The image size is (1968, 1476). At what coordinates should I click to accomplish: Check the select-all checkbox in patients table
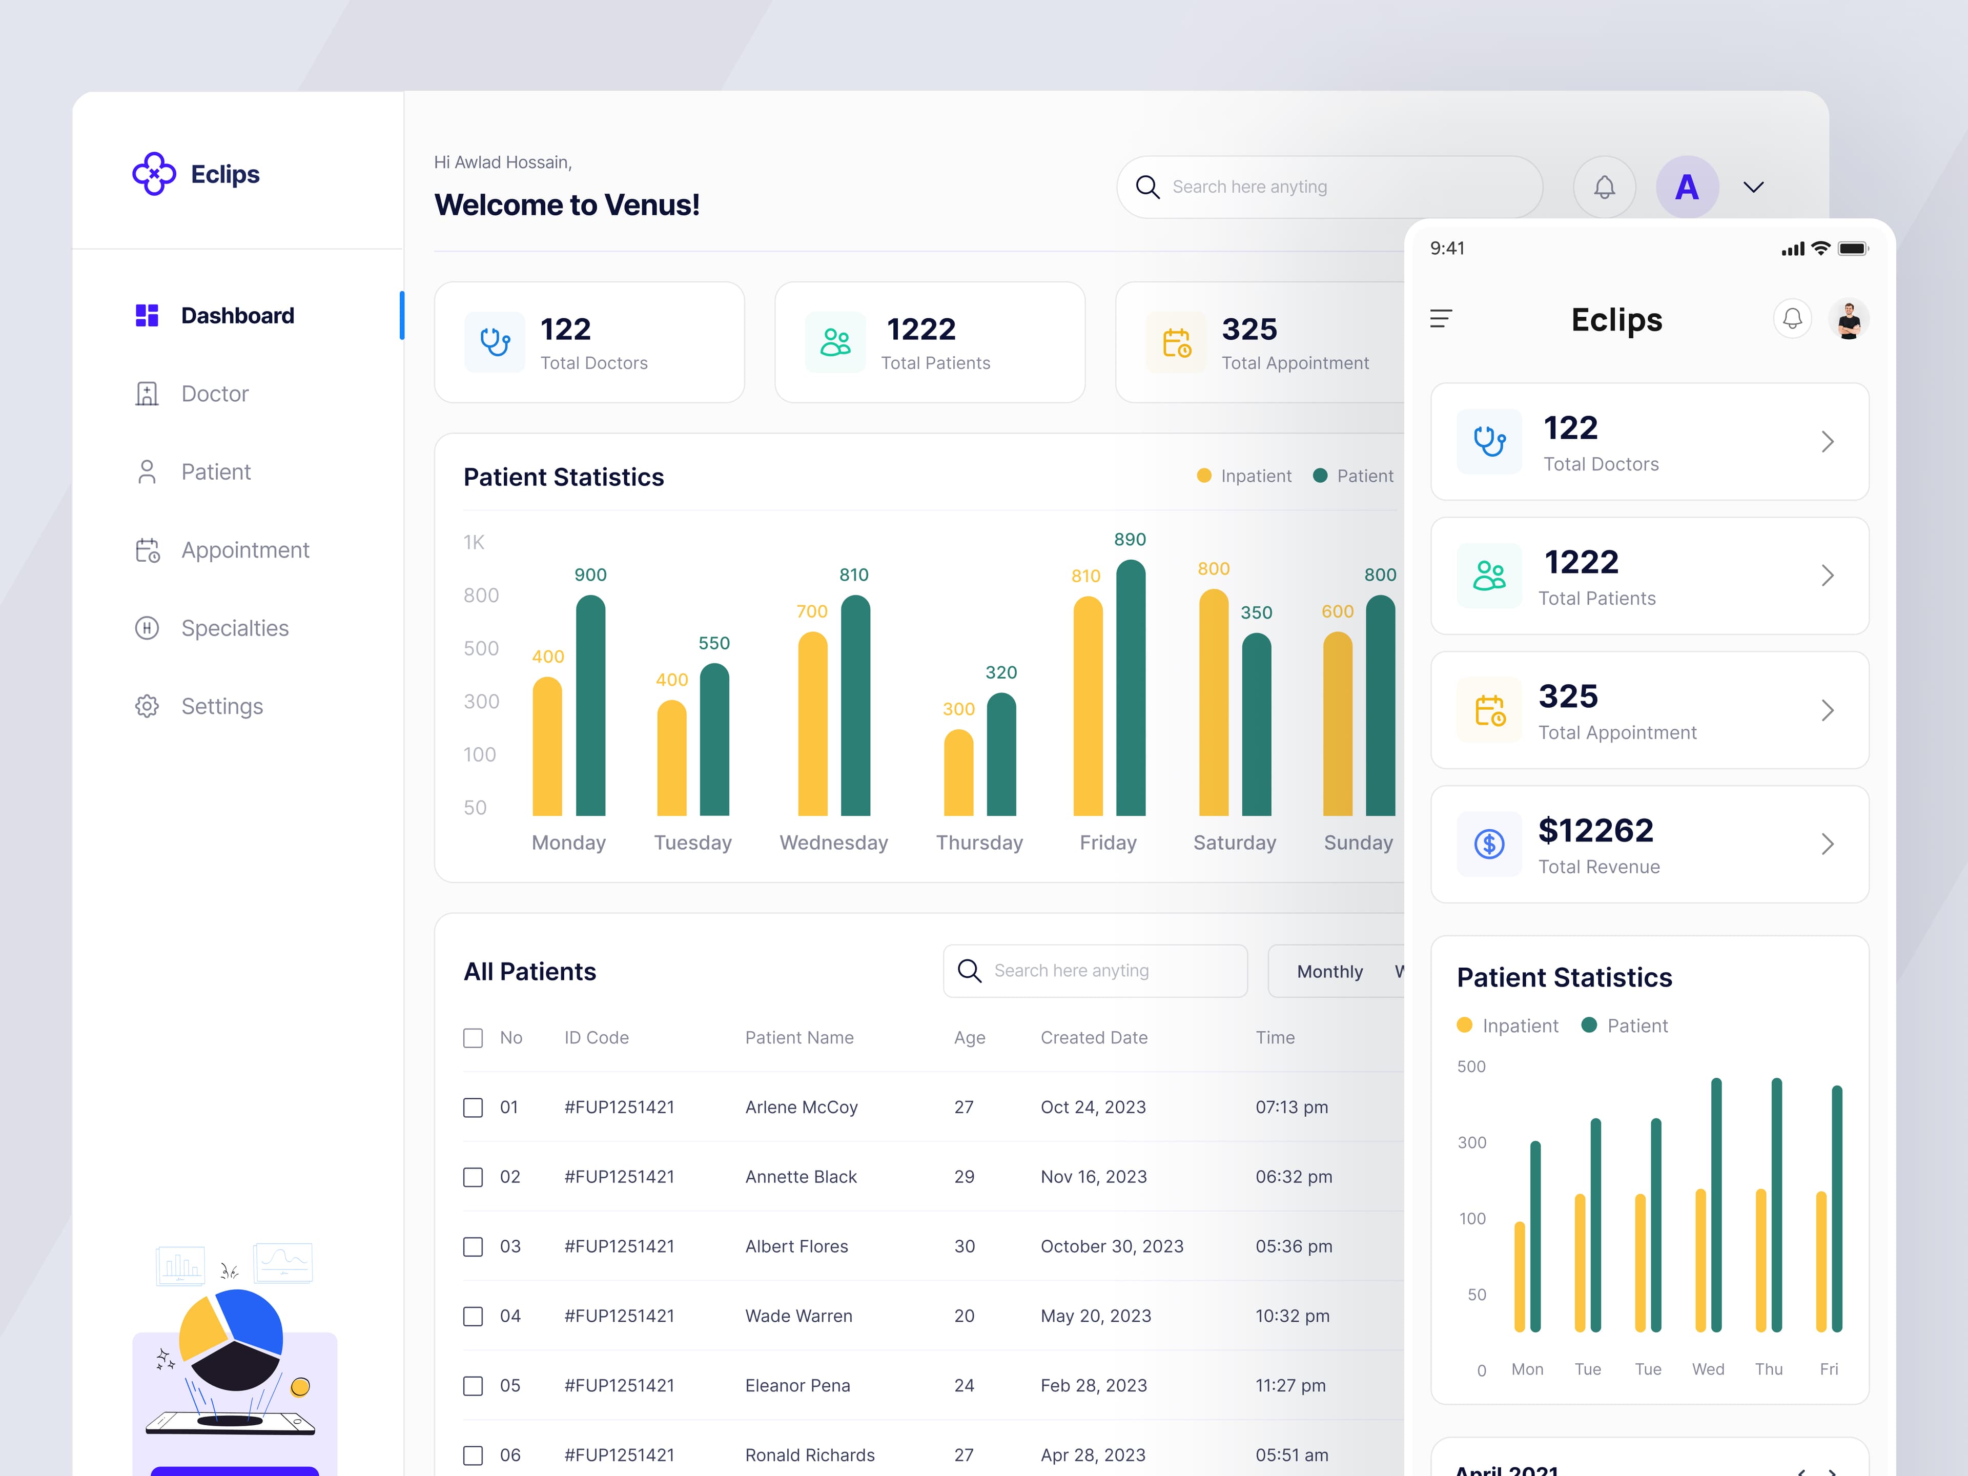click(473, 1037)
